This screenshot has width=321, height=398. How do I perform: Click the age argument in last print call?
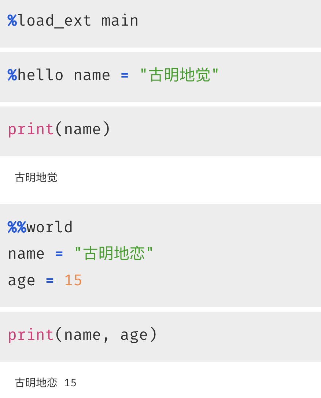point(134,335)
